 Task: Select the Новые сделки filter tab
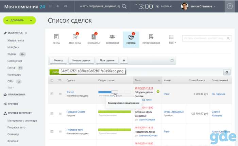81,60
